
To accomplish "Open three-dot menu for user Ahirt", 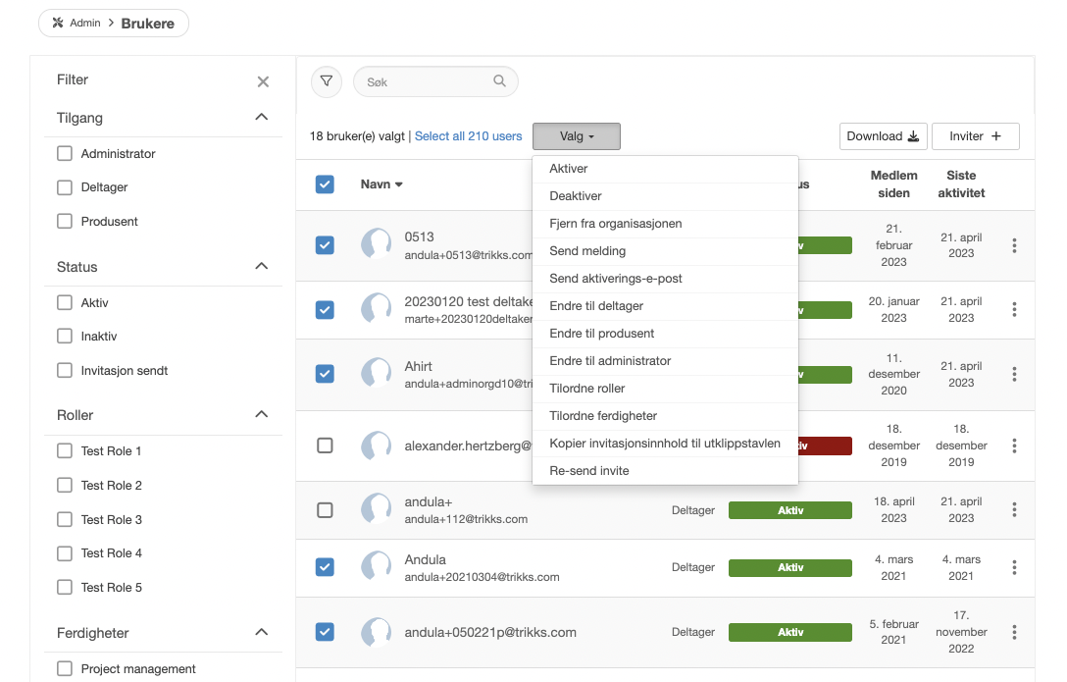I will click(1014, 374).
